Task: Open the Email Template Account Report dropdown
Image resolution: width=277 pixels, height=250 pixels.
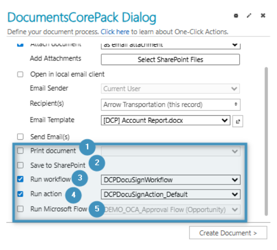Action: pyautogui.click(x=166, y=120)
